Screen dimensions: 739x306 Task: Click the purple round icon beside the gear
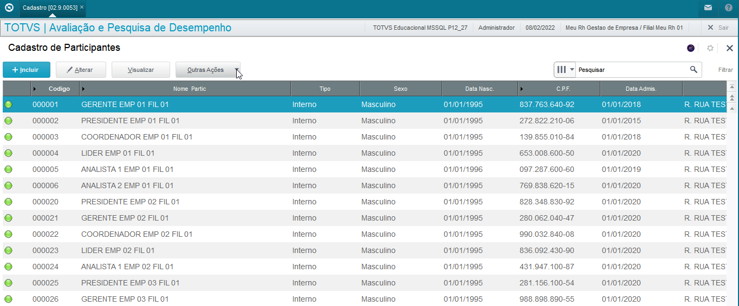(x=691, y=48)
